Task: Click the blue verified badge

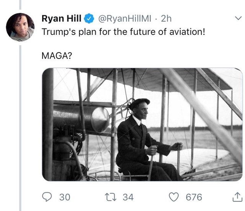Action: 89,18
